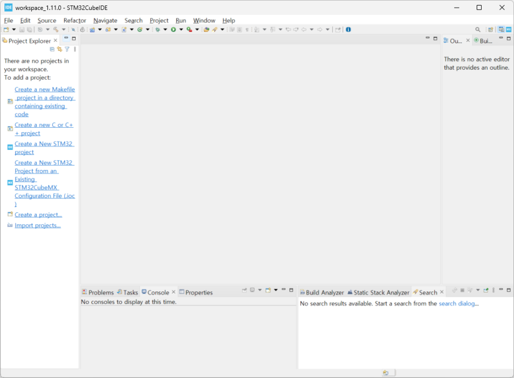514x378 pixels.
Task: Open the File menu
Action: coord(9,20)
